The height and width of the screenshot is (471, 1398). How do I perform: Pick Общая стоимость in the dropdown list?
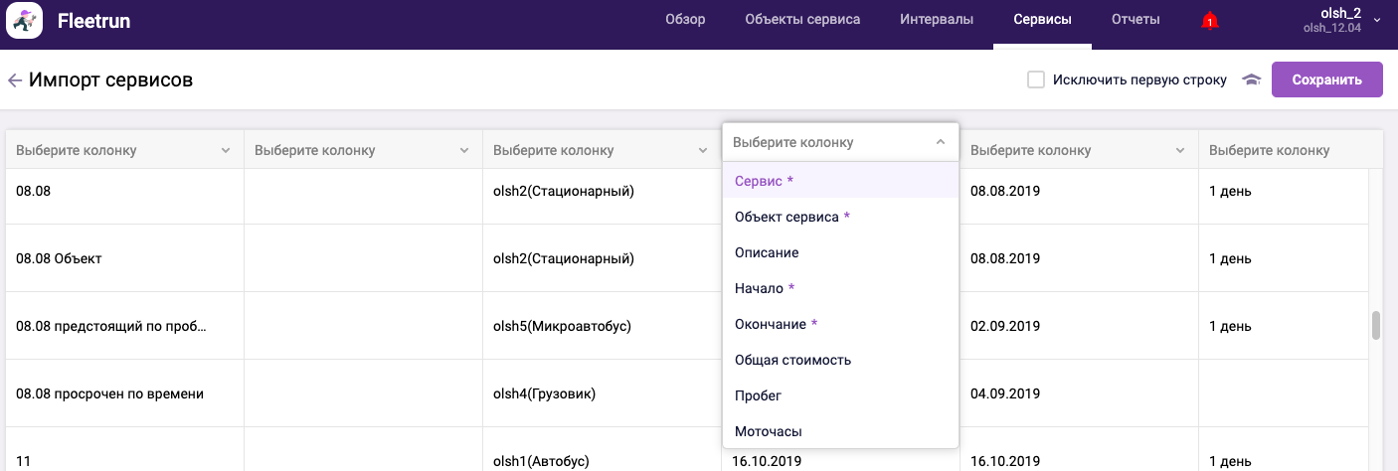(792, 360)
